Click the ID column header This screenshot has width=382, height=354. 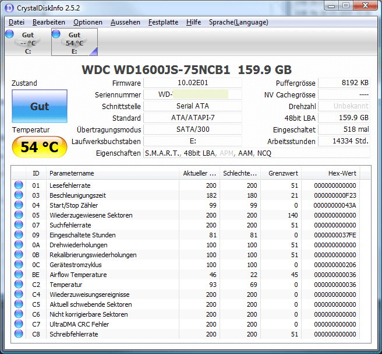36,173
